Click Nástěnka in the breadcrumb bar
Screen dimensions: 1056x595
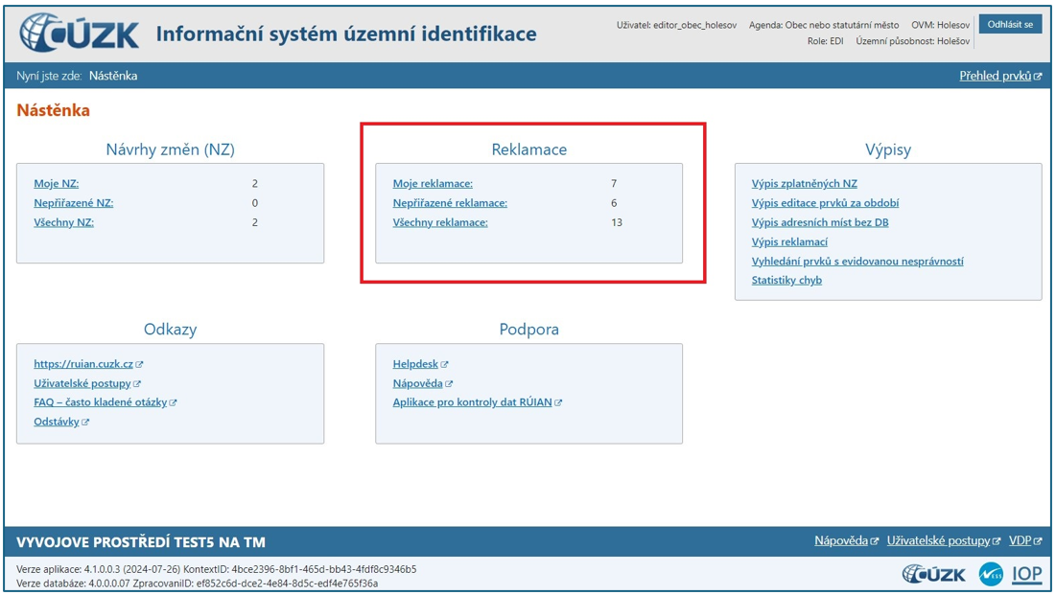pyautogui.click(x=113, y=76)
